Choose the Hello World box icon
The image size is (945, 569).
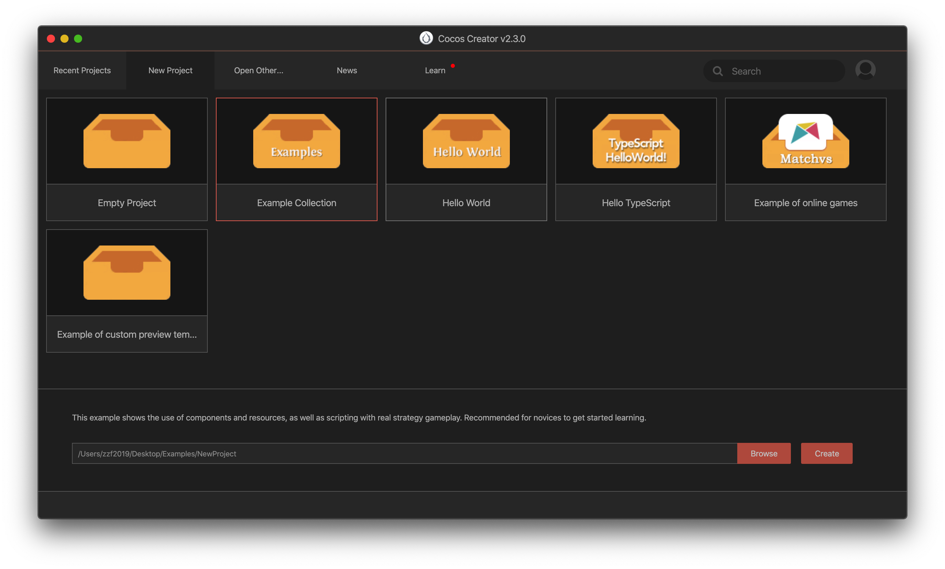coord(466,141)
